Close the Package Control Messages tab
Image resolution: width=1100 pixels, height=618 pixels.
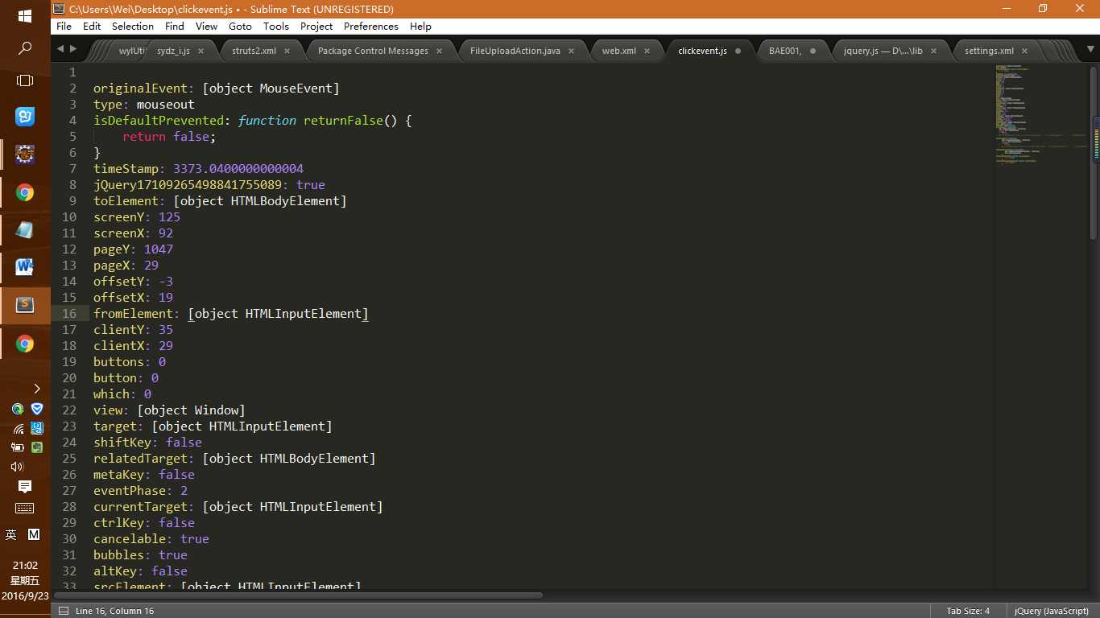439,51
